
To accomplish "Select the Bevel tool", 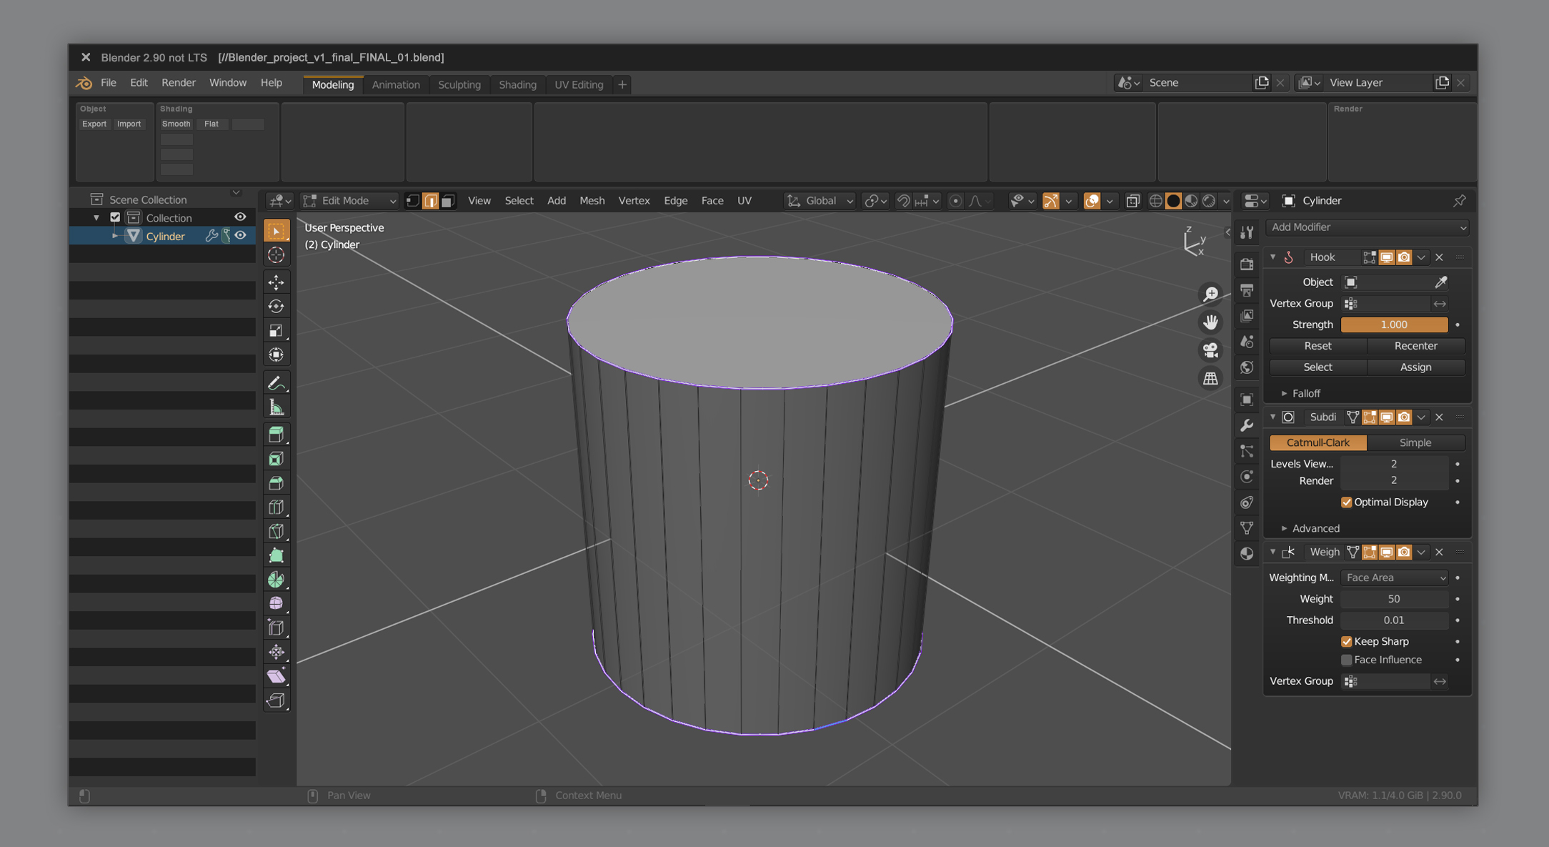I will (276, 483).
